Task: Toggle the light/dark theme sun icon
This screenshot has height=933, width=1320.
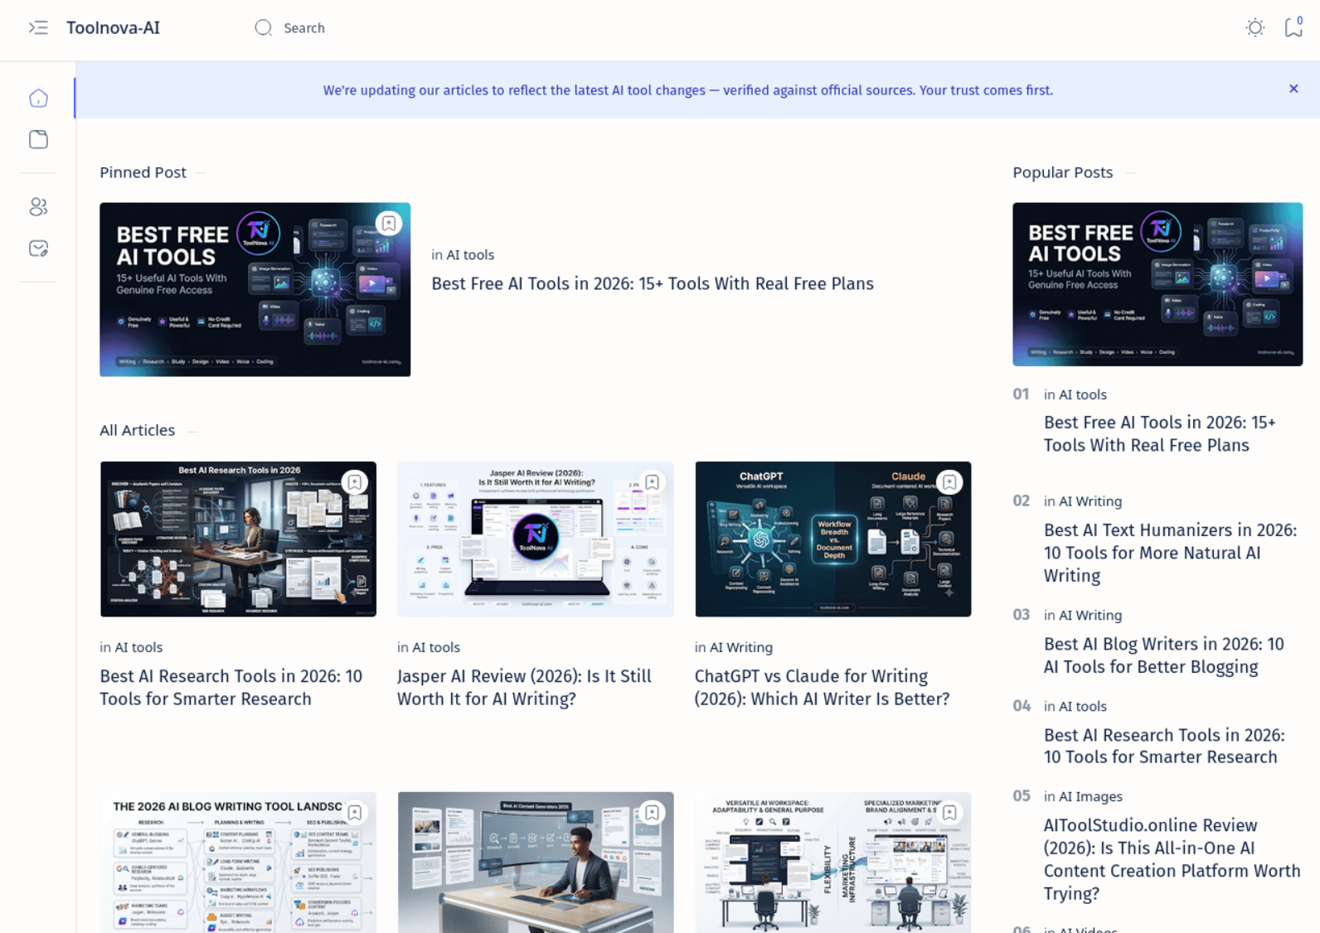Action: [1255, 28]
